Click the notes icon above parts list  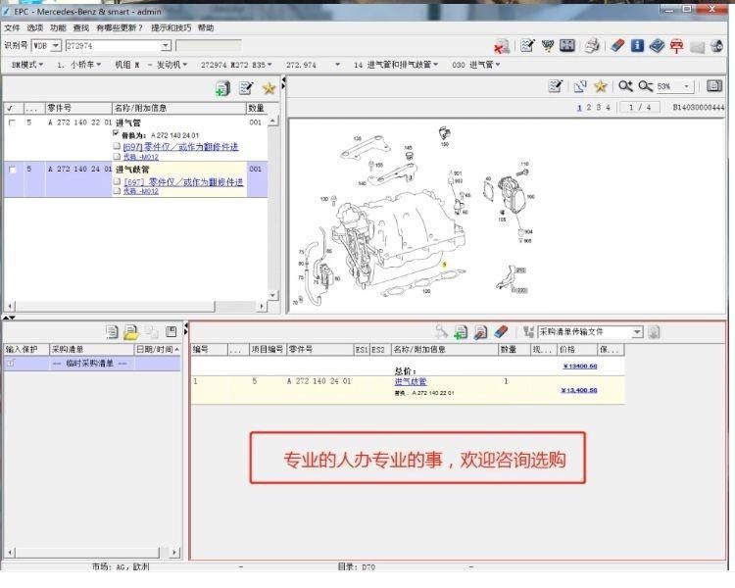[246, 87]
